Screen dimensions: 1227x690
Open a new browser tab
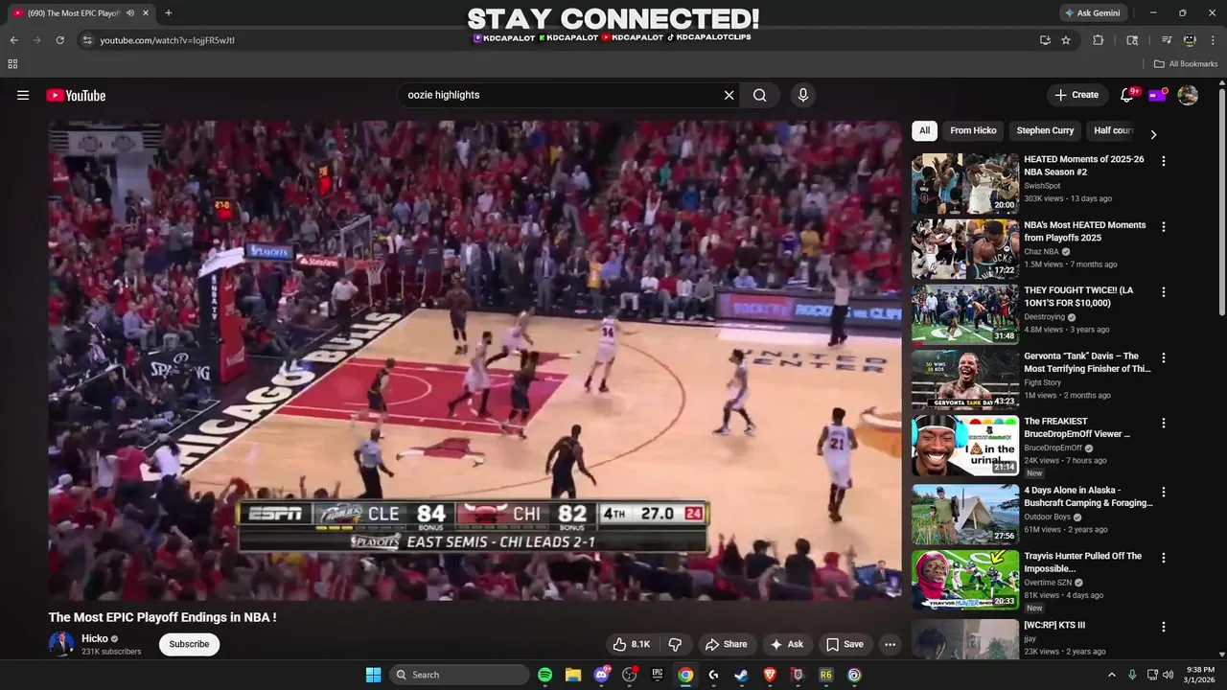[x=169, y=13]
